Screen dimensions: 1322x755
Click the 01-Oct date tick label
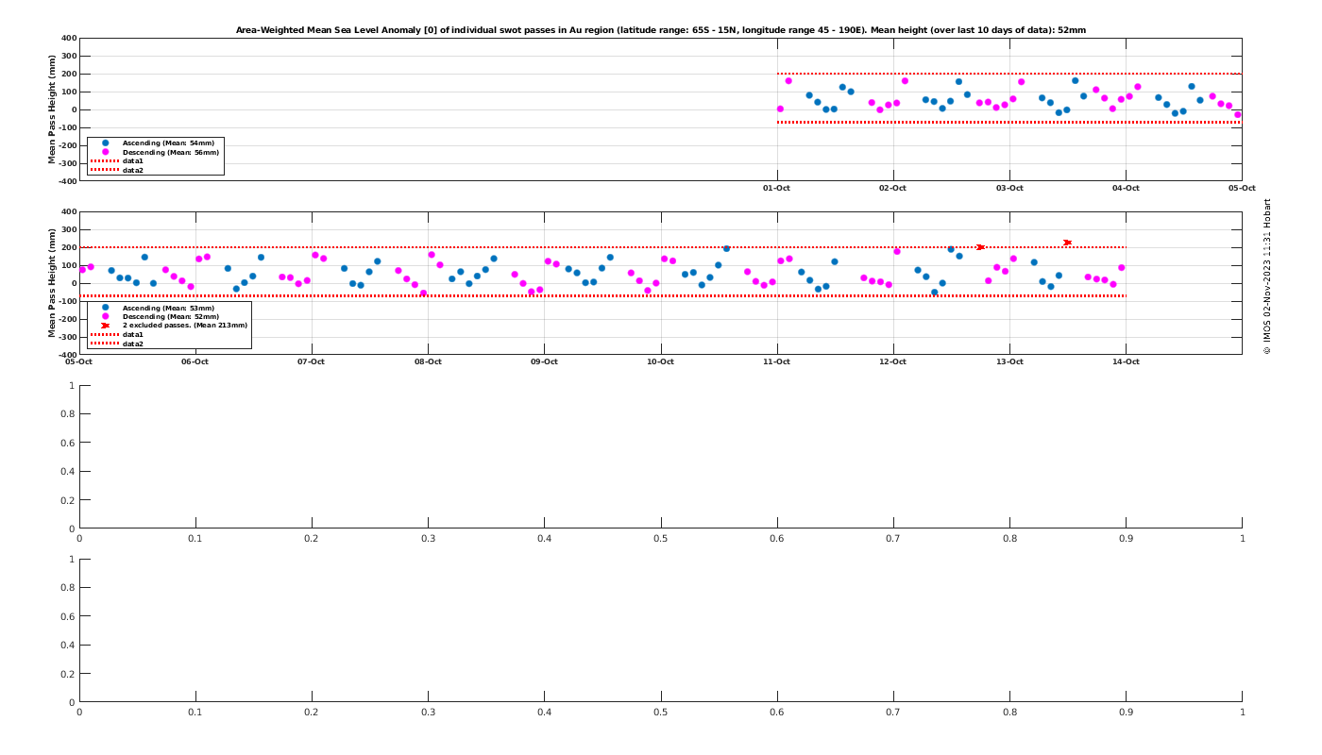click(776, 188)
